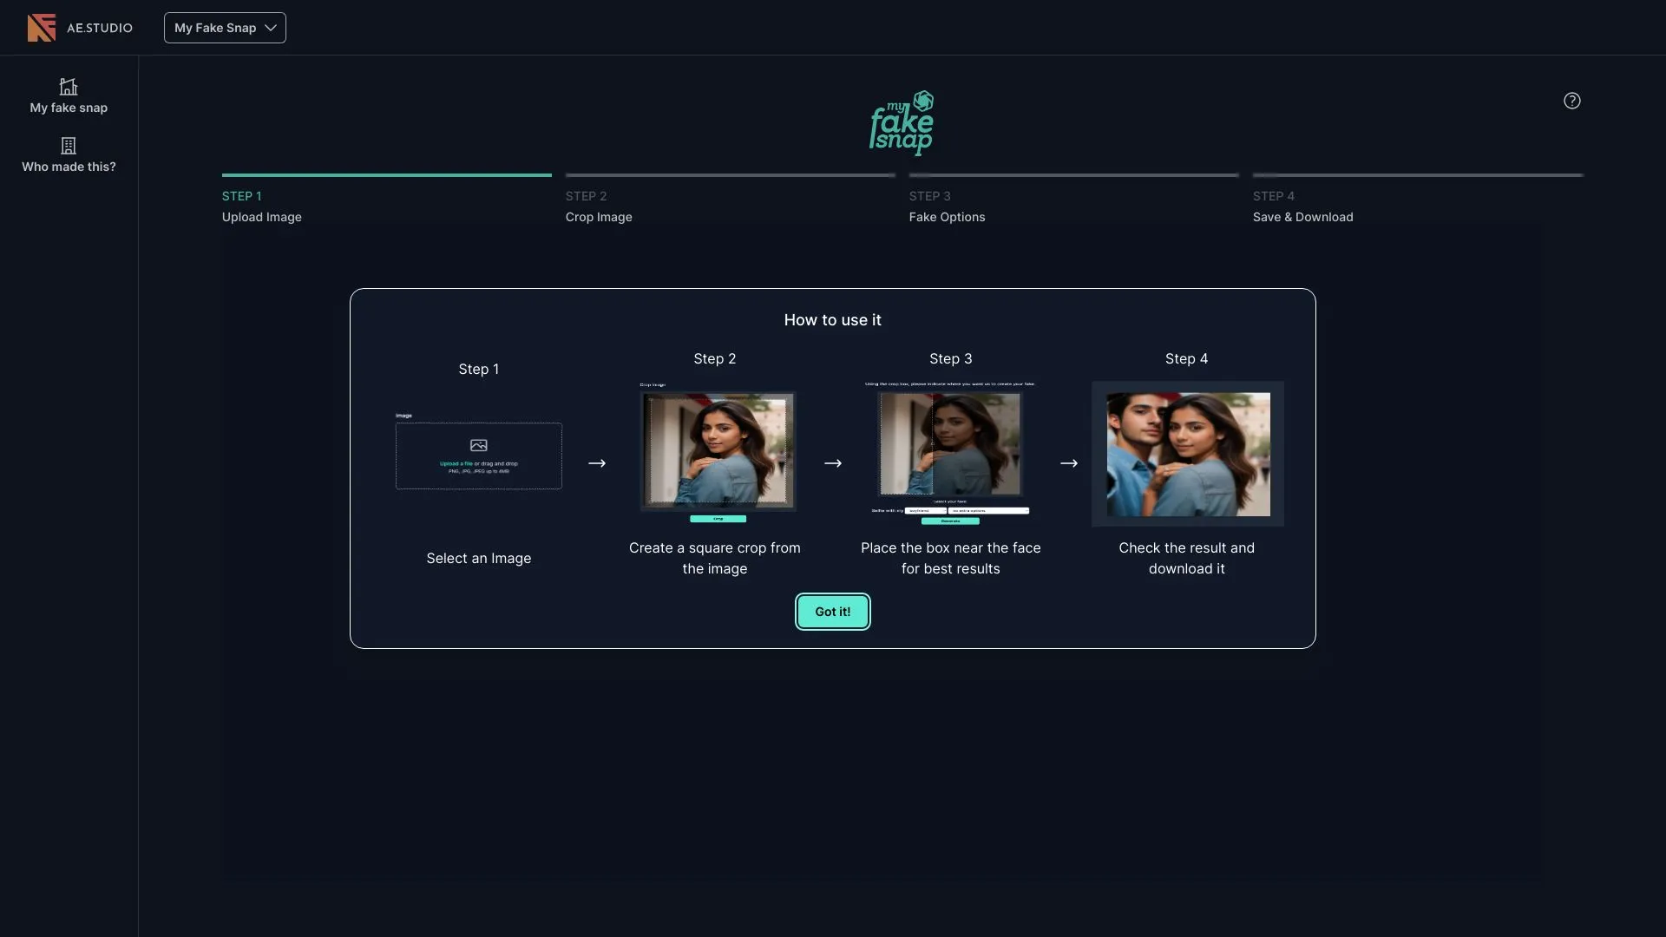
Task: Click the AE.STUDIO text link
Action: pos(100,28)
